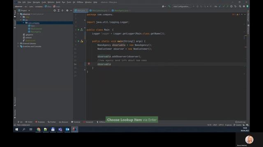Click Windows taskbar search icon

(24, 129)
